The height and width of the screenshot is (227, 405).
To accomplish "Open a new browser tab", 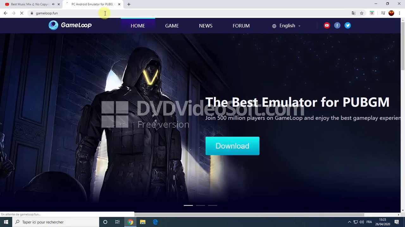I will [129, 4].
